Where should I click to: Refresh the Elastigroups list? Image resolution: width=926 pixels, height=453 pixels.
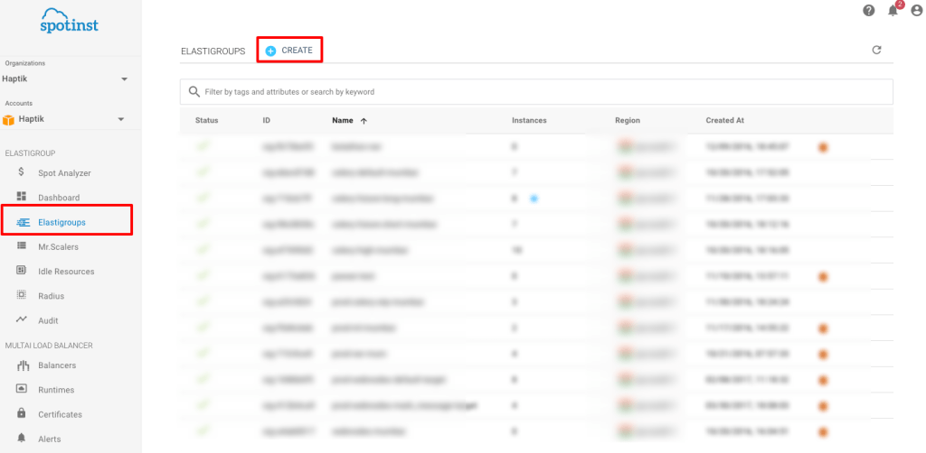point(876,51)
